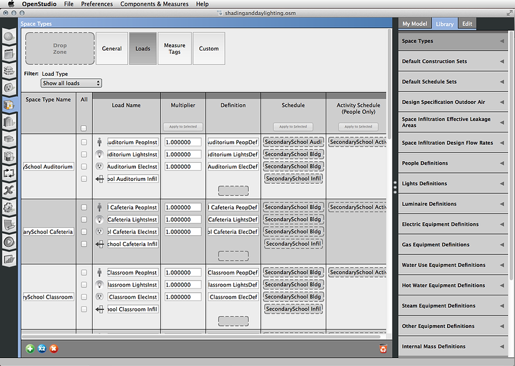This screenshot has width=515, height=366.
Task: Click Apply to Selected under Multiplier column
Action: pyautogui.click(x=183, y=126)
